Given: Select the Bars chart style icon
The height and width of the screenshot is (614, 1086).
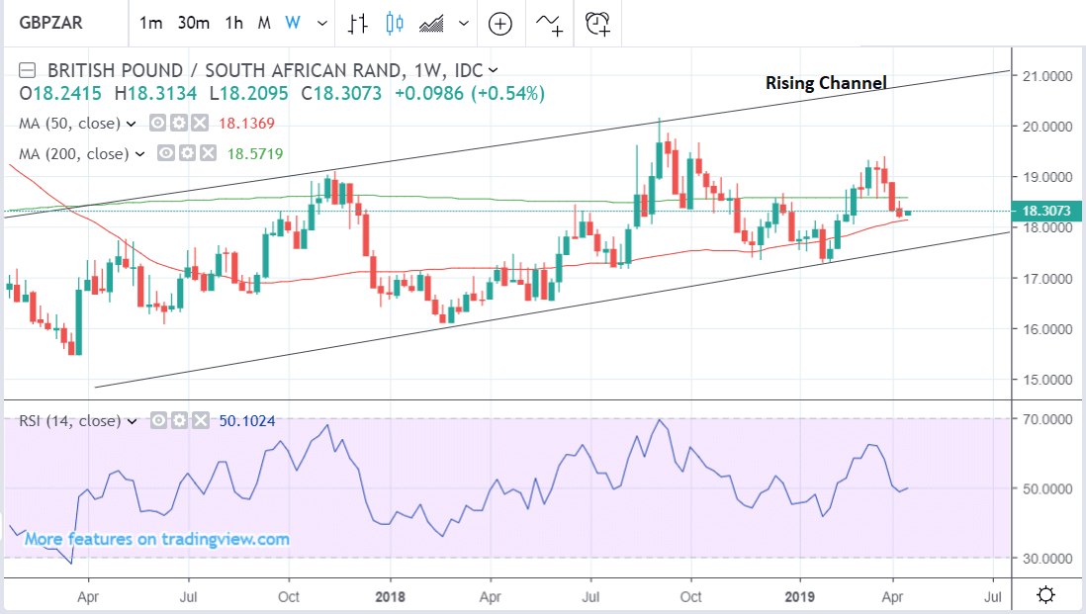Looking at the screenshot, I should click(358, 23).
